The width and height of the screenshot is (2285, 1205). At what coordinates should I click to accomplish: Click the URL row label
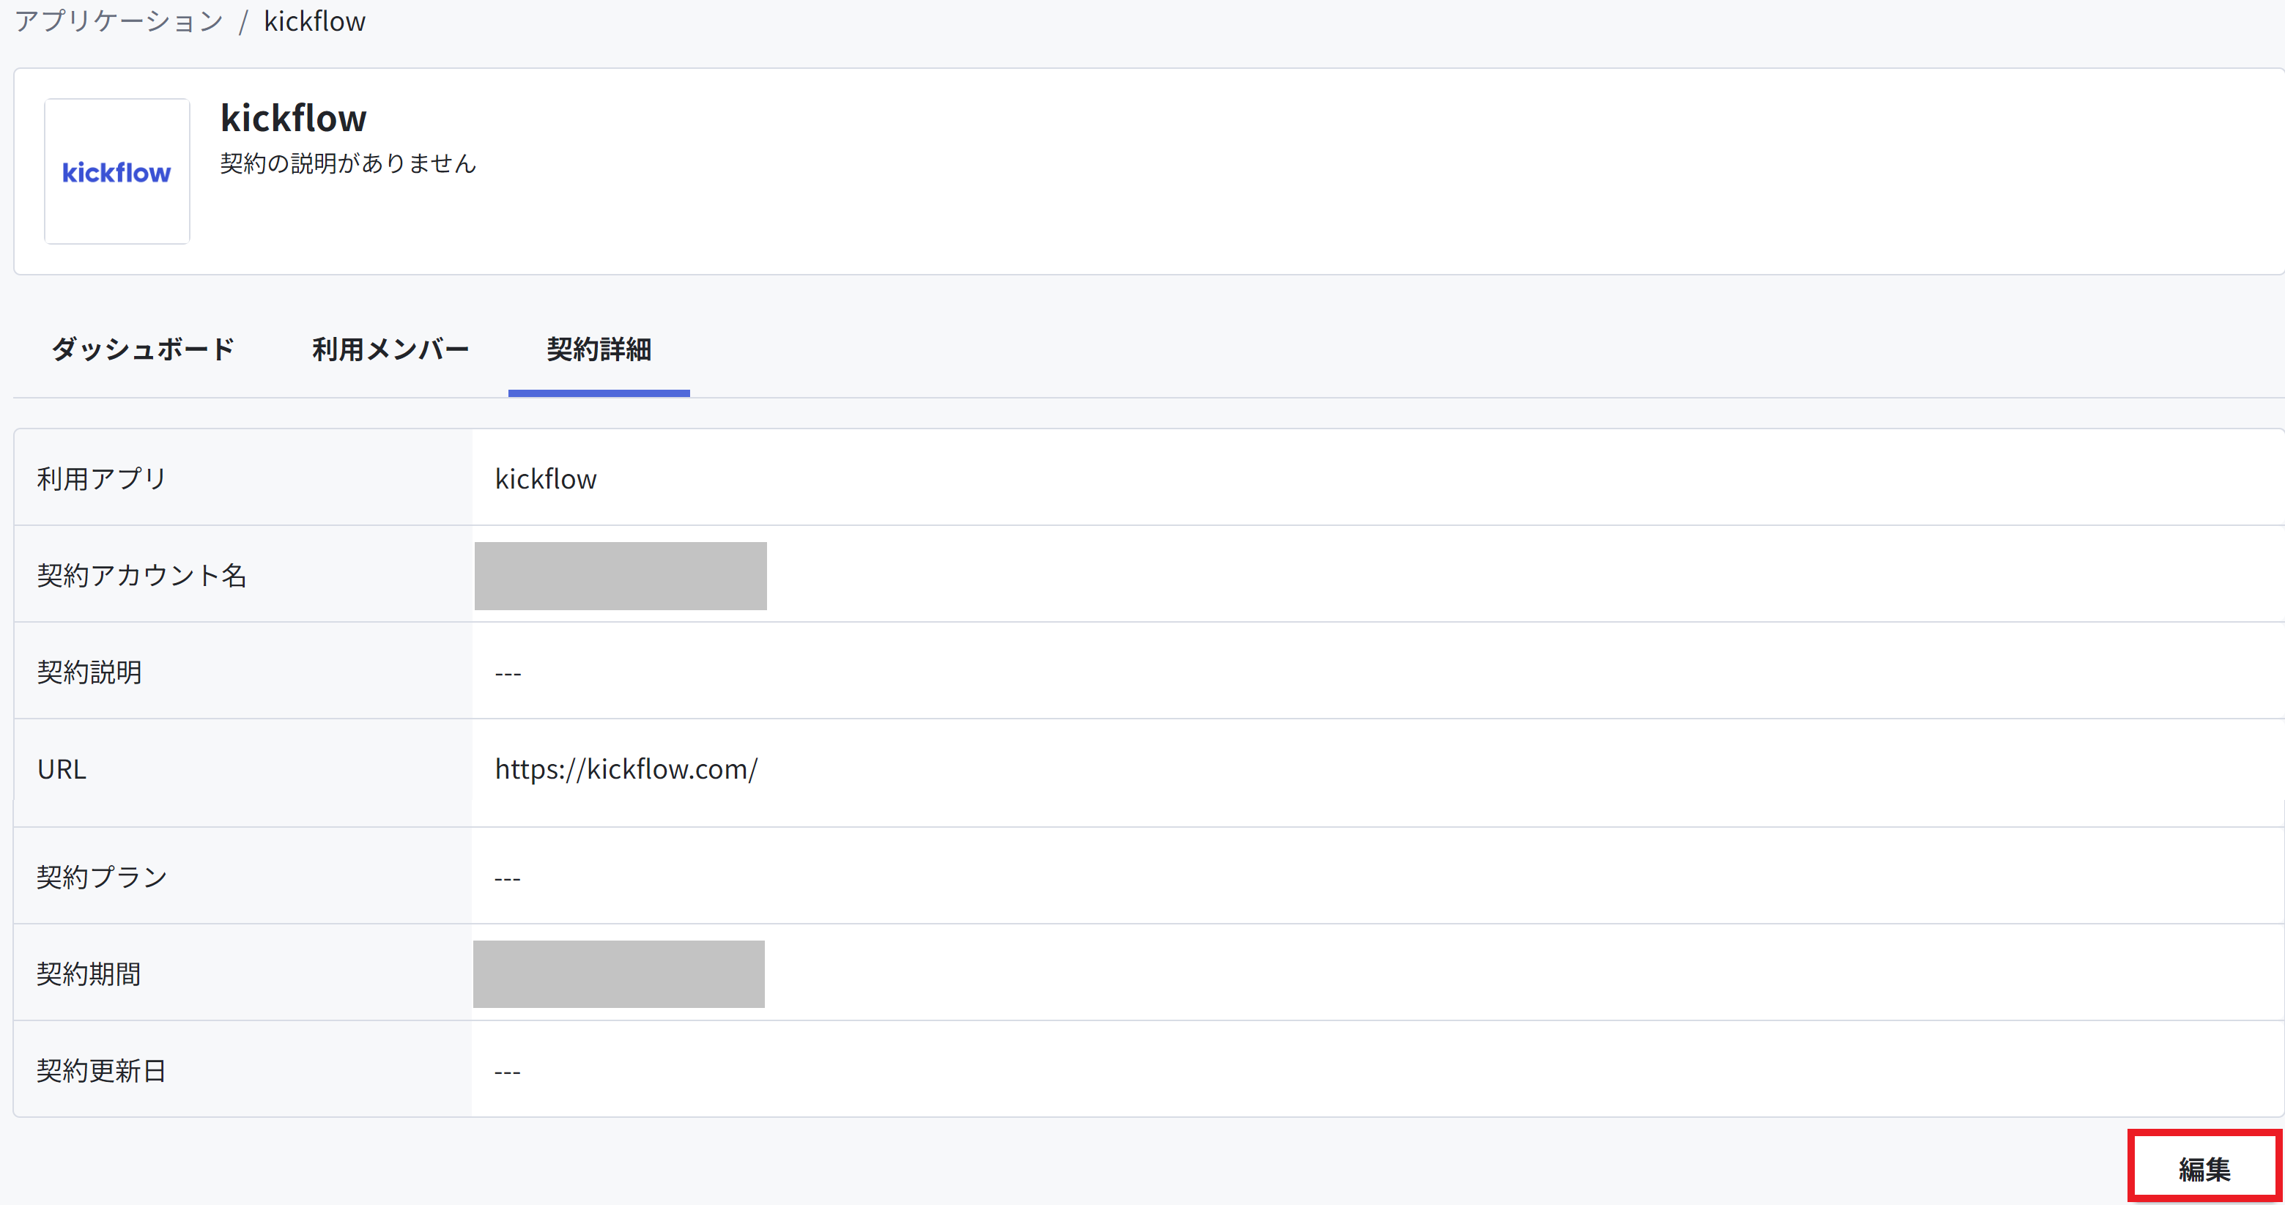click(62, 768)
